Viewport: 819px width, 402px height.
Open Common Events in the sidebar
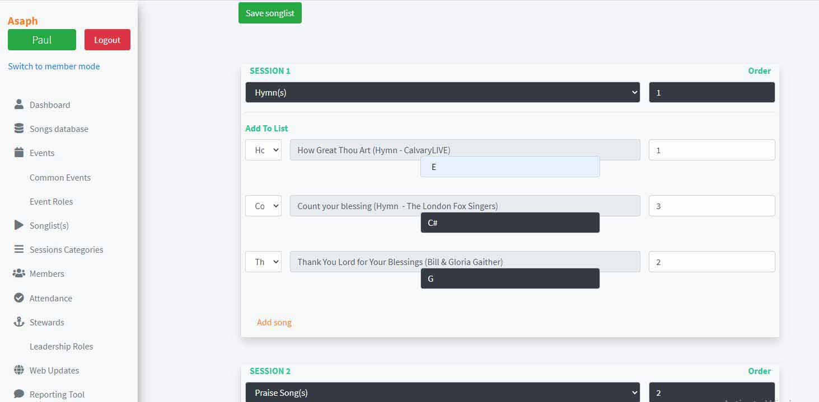(x=60, y=177)
